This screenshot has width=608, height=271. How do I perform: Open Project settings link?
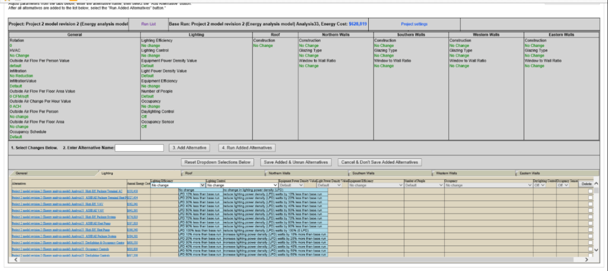(x=414, y=24)
